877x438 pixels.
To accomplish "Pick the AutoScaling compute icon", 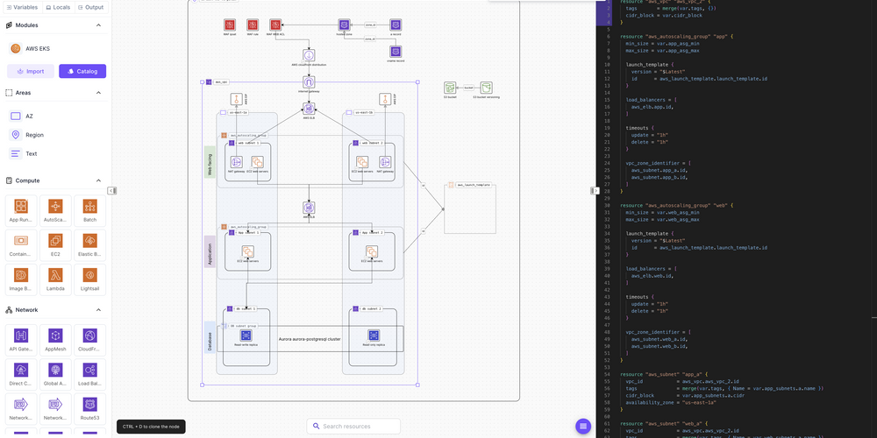I will (55, 210).
